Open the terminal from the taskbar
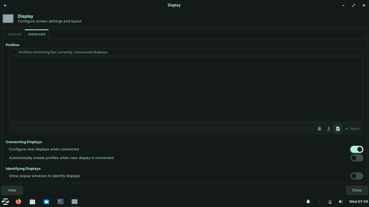 click(x=61, y=202)
